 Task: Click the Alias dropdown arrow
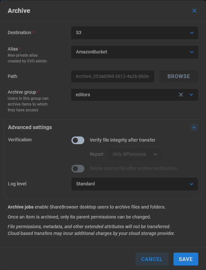pos(192,52)
